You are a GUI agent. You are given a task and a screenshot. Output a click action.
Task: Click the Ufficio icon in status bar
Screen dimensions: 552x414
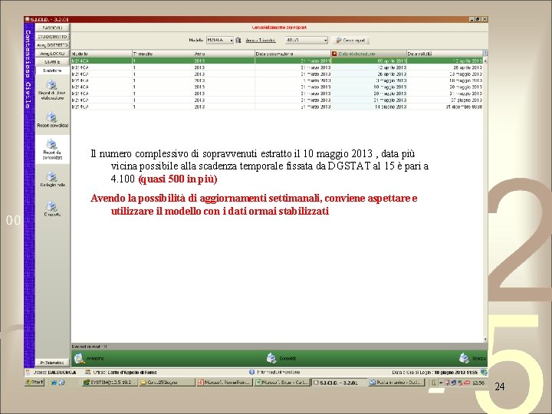[87, 372]
